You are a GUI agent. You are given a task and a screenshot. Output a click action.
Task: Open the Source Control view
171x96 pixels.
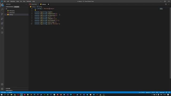pos(2,14)
